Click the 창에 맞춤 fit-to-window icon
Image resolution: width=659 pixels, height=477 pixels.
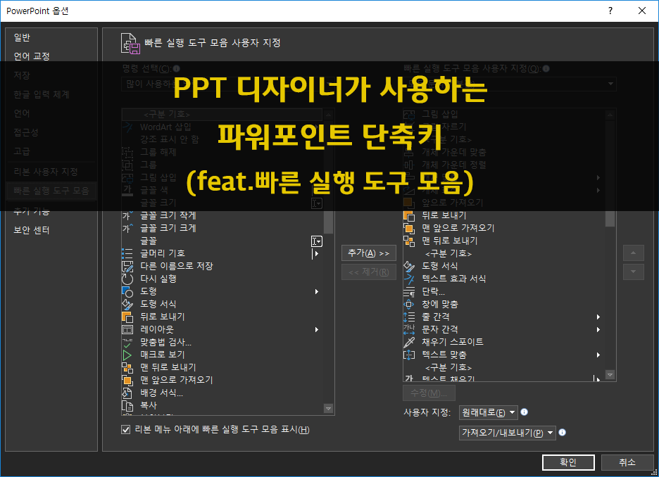[x=409, y=304]
